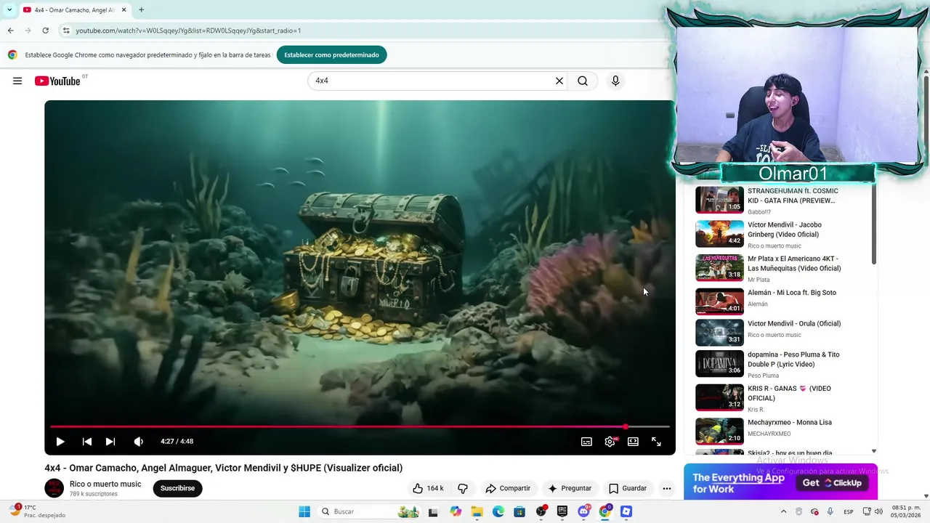This screenshot has width=930, height=523.
Task: Click the browser address bar URL
Action: pos(188,31)
